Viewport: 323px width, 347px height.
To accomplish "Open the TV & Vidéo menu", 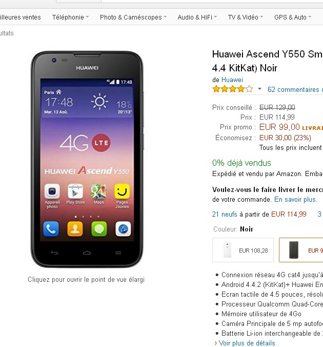I will pos(246,17).
